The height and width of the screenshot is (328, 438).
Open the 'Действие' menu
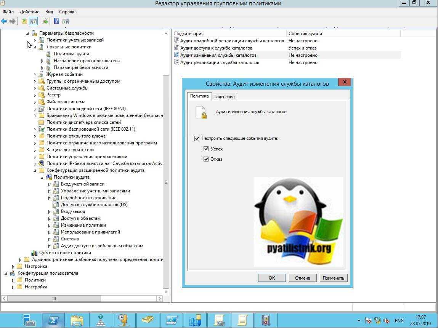[29, 12]
